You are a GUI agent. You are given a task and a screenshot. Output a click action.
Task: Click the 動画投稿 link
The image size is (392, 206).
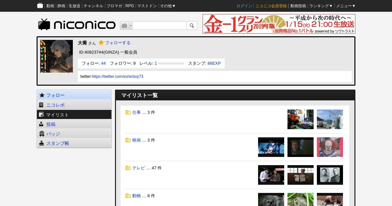(x=298, y=6)
